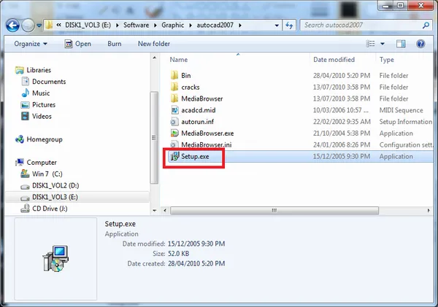
Task: Click New folder in the toolbar
Action: pyautogui.click(x=154, y=44)
